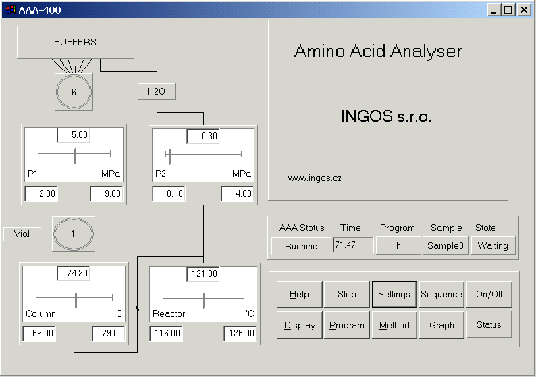Open the Program button
Screen dimensions: 536x377
pos(346,325)
